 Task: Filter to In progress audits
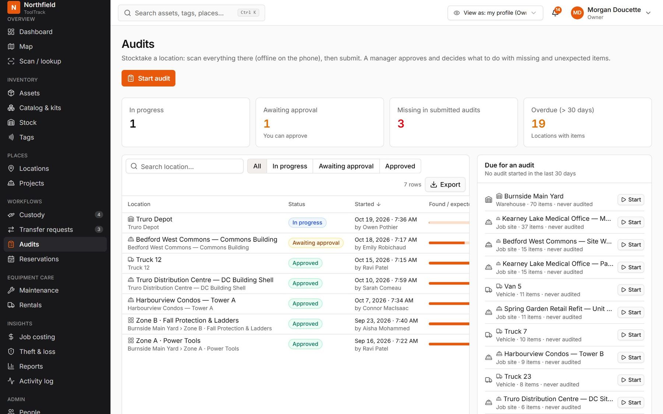[290, 166]
